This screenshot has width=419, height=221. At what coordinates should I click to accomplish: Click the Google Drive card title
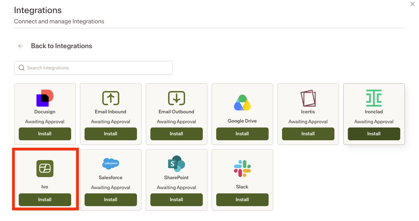242,121
